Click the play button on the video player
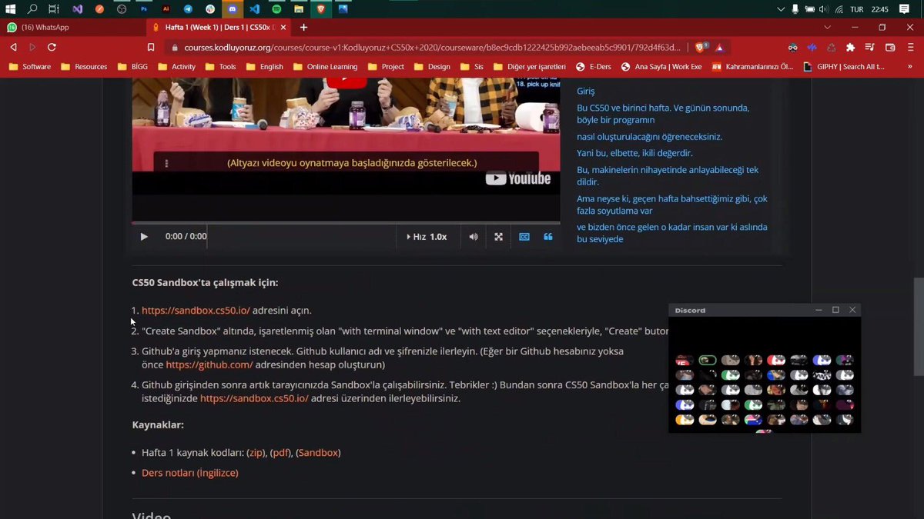This screenshot has height=519, width=924. coord(144,236)
